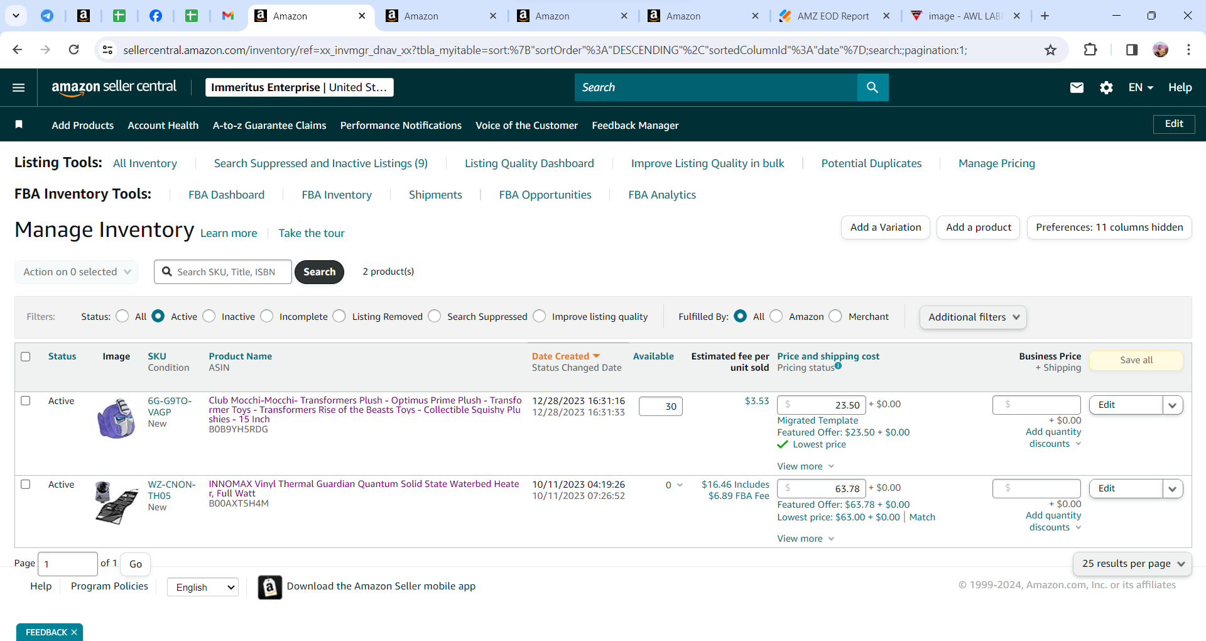The height and width of the screenshot is (641, 1206).
Task: Select Improve listing quality radio button
Action: click(x=540, y=316)
